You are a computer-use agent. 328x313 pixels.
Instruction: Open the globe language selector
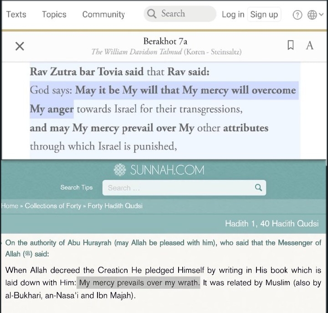[x=312, y=15]
